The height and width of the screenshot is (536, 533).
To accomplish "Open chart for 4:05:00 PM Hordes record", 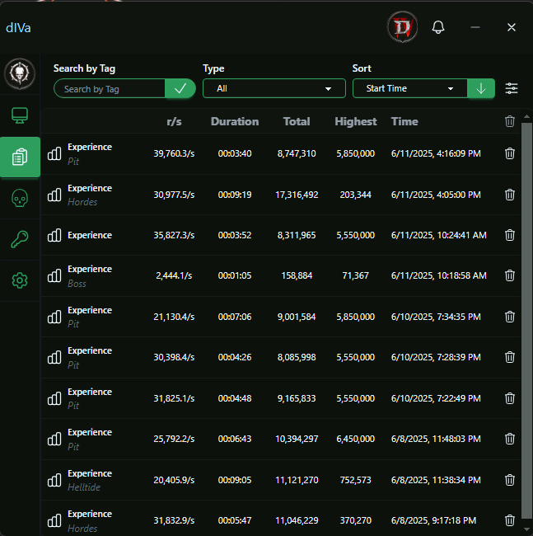I will pos(54,195).
